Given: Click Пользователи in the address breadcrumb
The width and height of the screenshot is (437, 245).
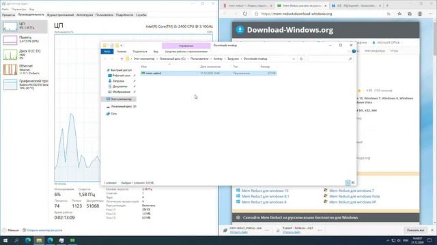Looking at the screenshot, I should (199, 59).
